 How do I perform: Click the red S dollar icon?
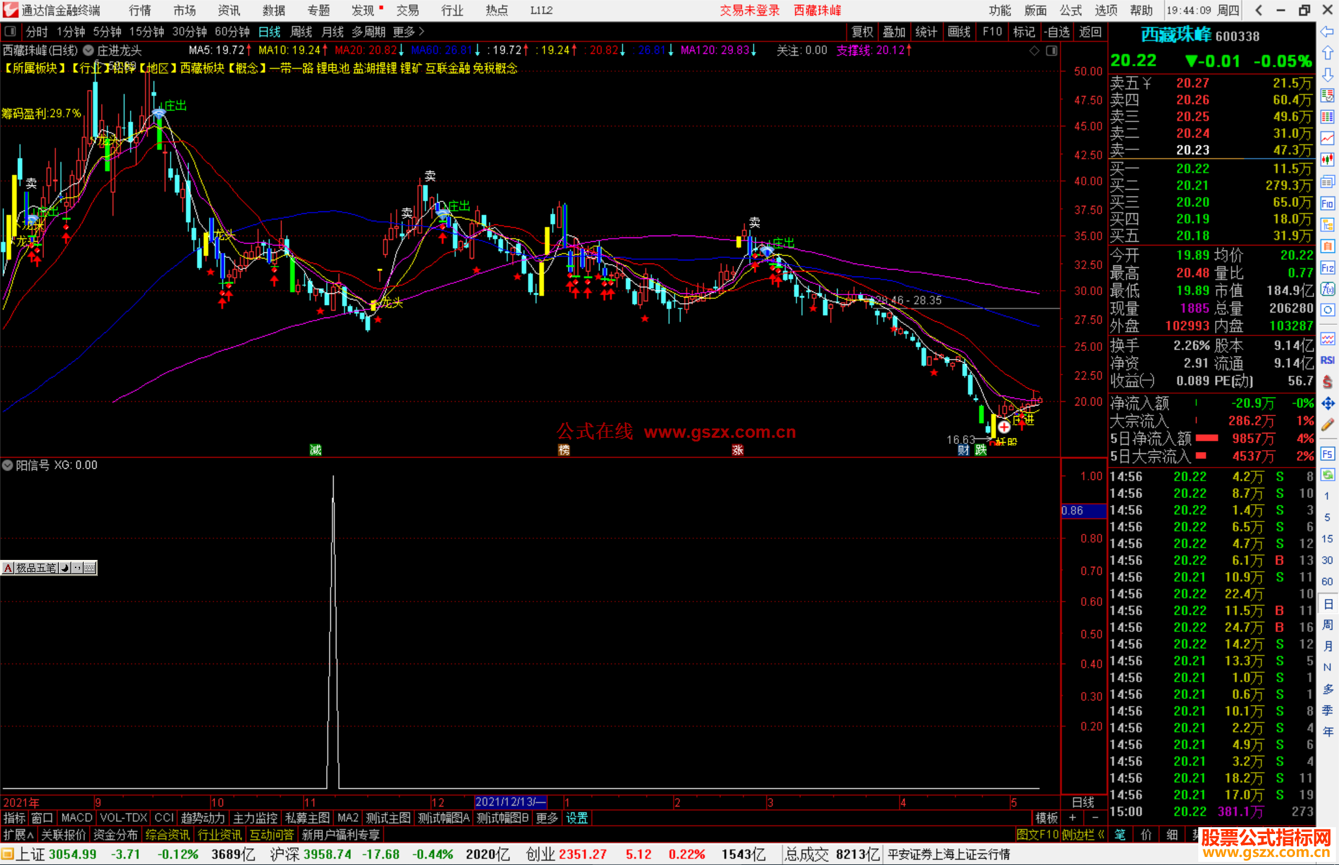point(1327,382)
